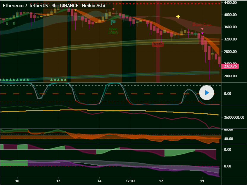Click the orange down arrow near chart top
This screenshot has height=185, width=247.
point(75,10)
